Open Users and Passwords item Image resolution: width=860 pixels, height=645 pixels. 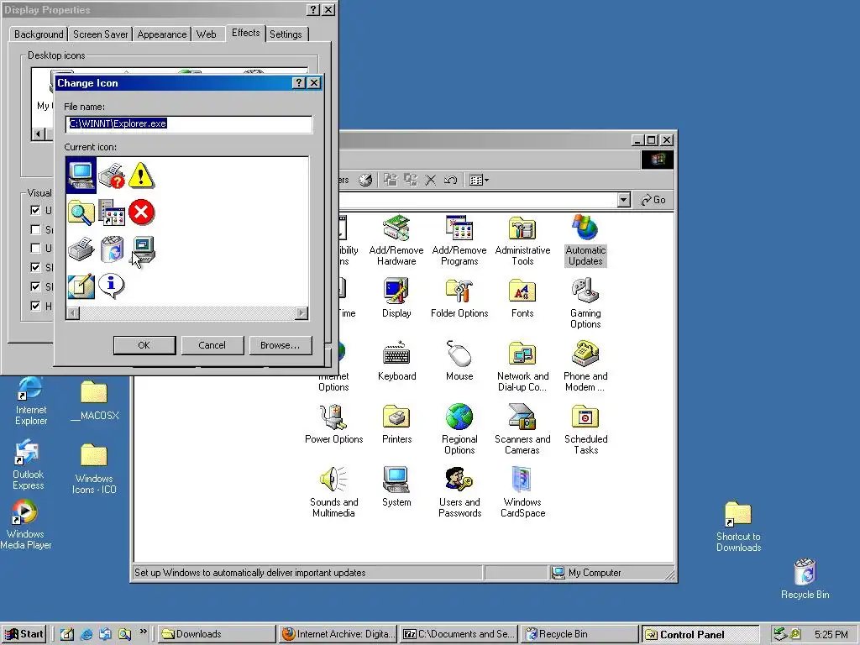459,492
